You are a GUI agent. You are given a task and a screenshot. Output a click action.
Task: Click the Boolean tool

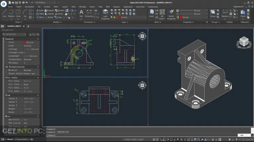(60, 11)
